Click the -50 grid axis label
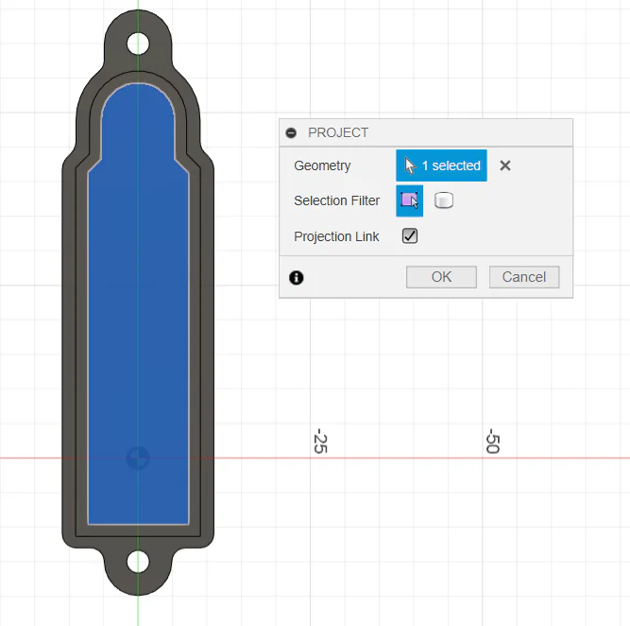The height and width of the screenshot is (626, 630). pyautogui.click(x=493, y=441)
